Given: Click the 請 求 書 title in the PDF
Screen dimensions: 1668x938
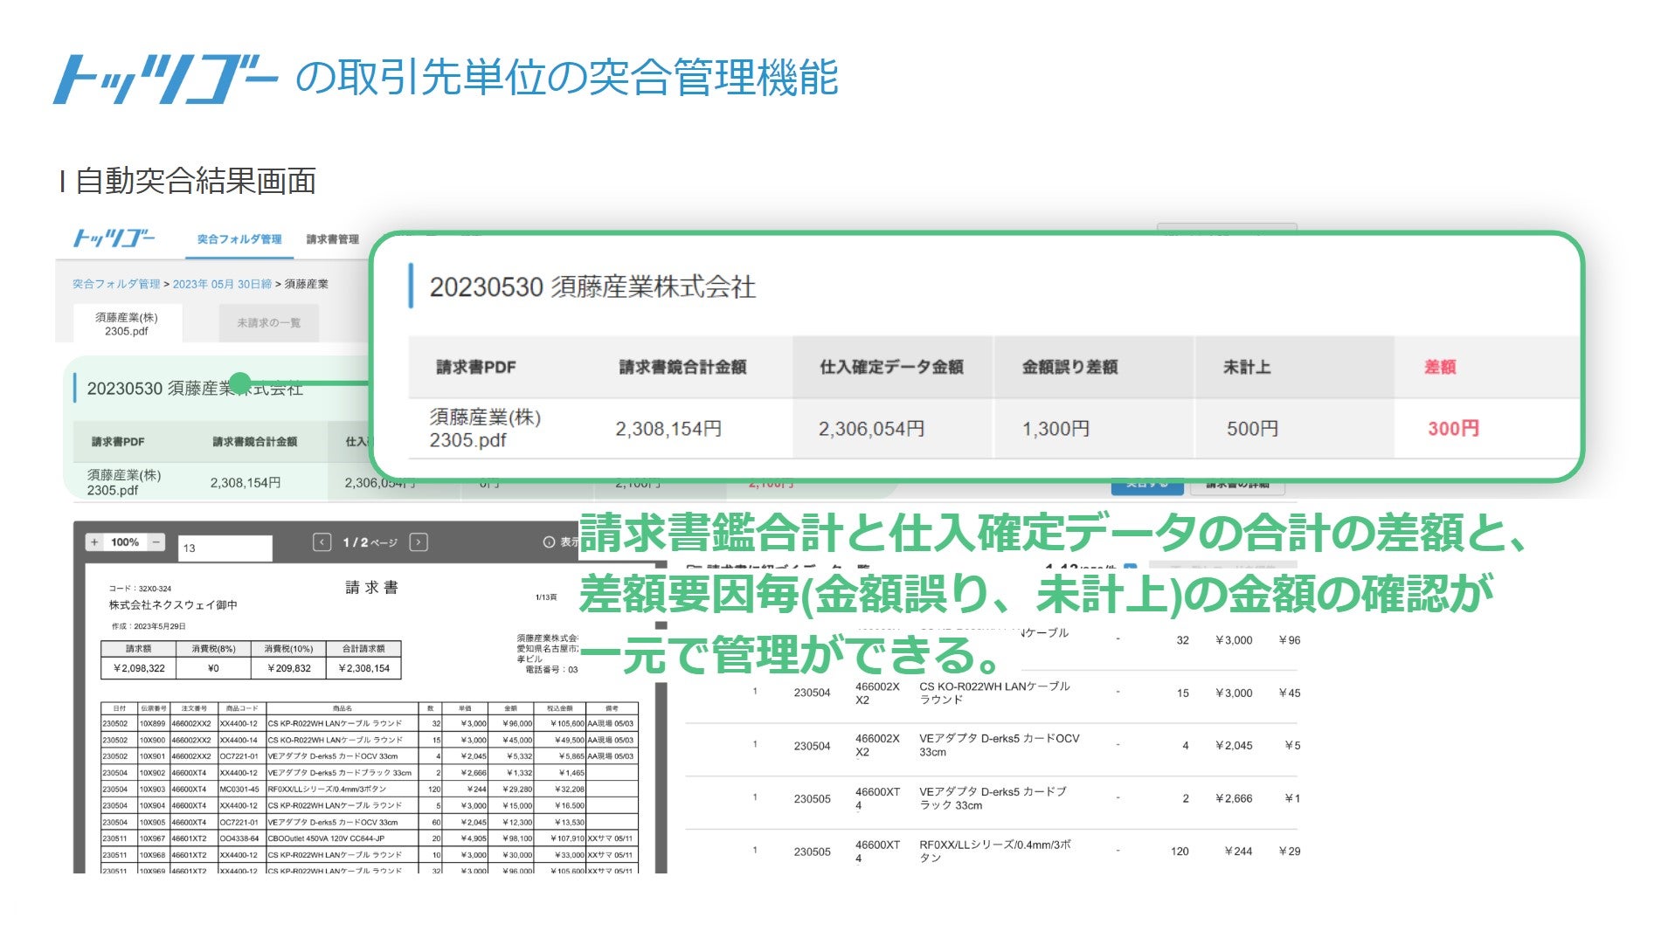Looking at the screenshot, I should point(372,588).
